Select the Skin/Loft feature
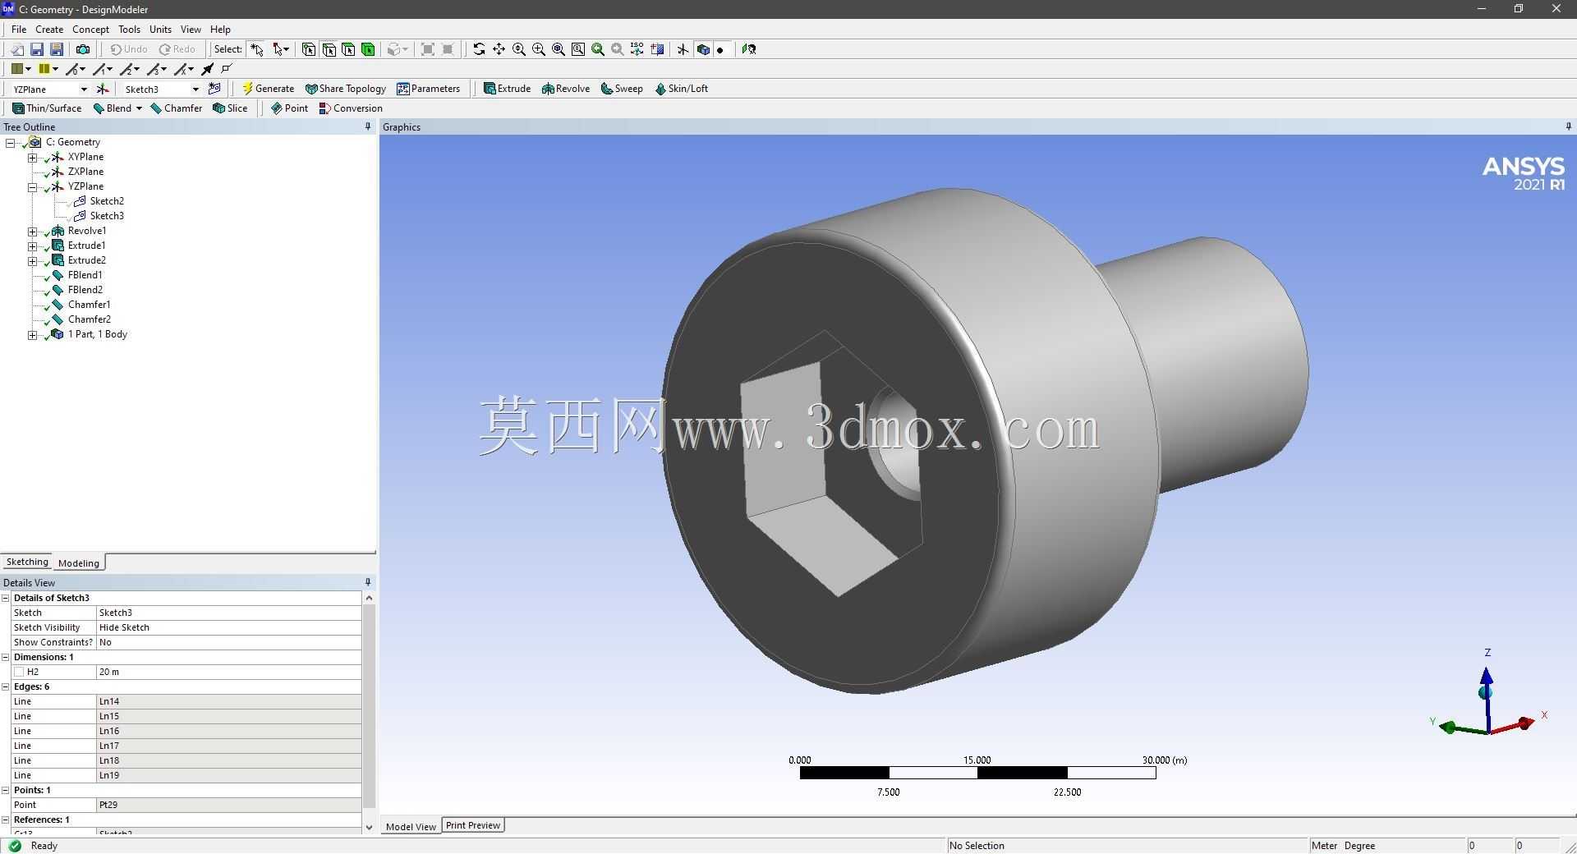 tap(682, 89)
